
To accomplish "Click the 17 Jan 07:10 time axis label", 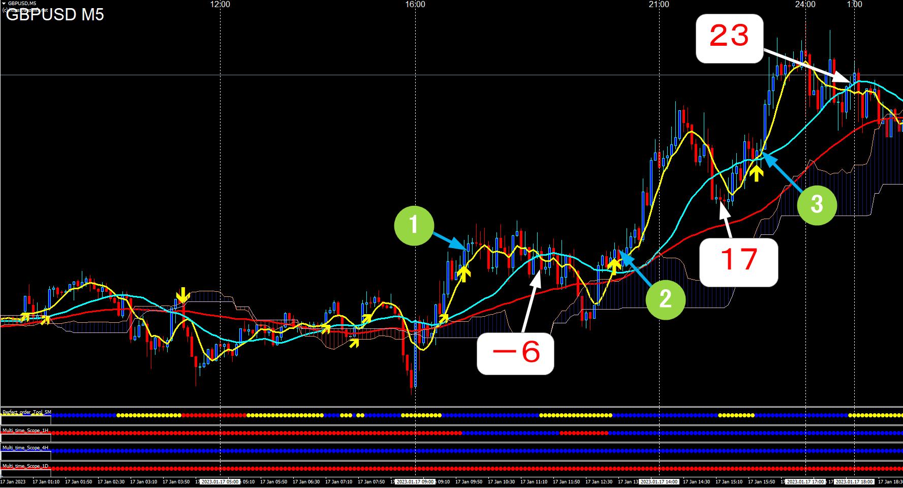I will (338, 481).
